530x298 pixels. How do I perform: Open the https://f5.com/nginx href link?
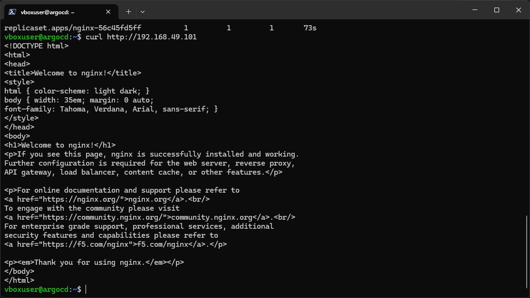tap(86, 244)
